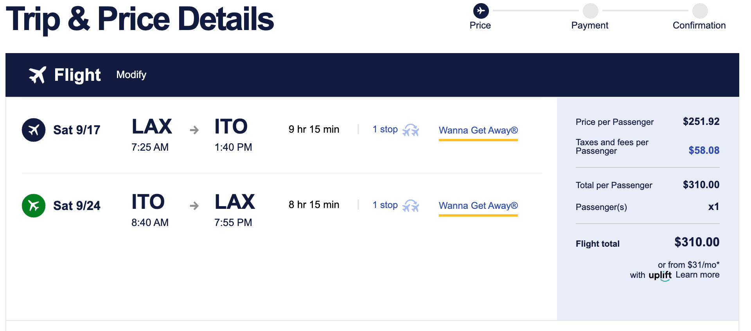This screenshot has height=331, width=751.
Task: Click the Payment step label
Action: (x=589, y=26)
